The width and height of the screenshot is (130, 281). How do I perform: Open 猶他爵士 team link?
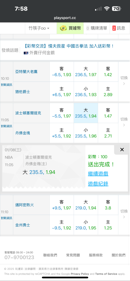(x=23, y=92)
